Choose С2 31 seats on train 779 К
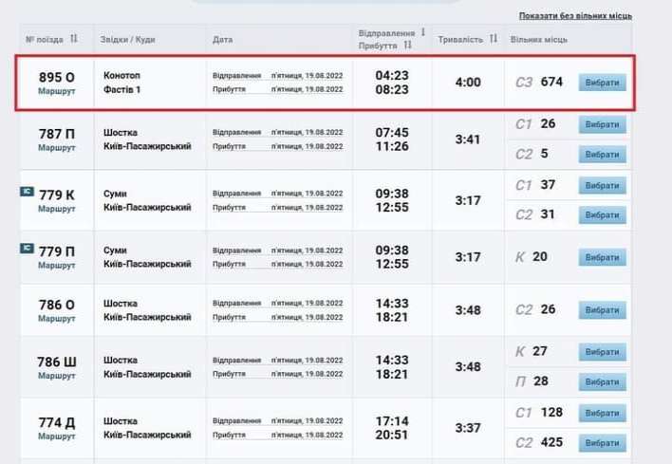Image resolution: width=672 pixels, height=464 pixels. pos(602,215)
